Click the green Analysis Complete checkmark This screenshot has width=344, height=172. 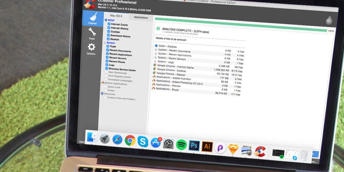point(158,29)
